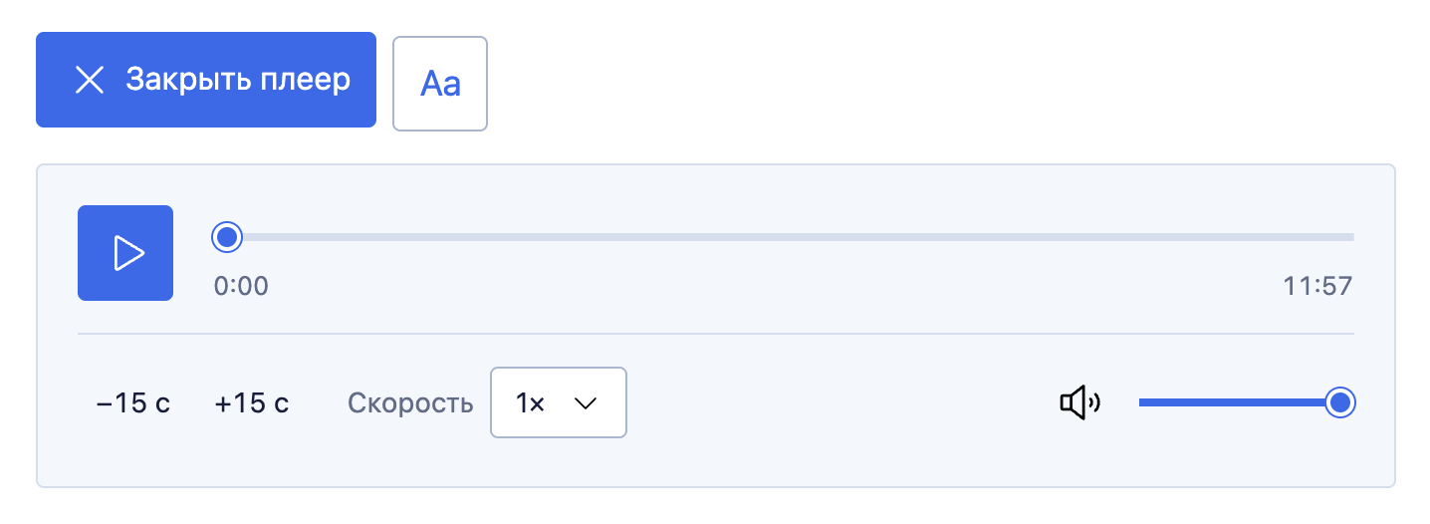Click the seek bar handle at 0:00
This screenshot has width=1430, height=524.
[227, 237]
